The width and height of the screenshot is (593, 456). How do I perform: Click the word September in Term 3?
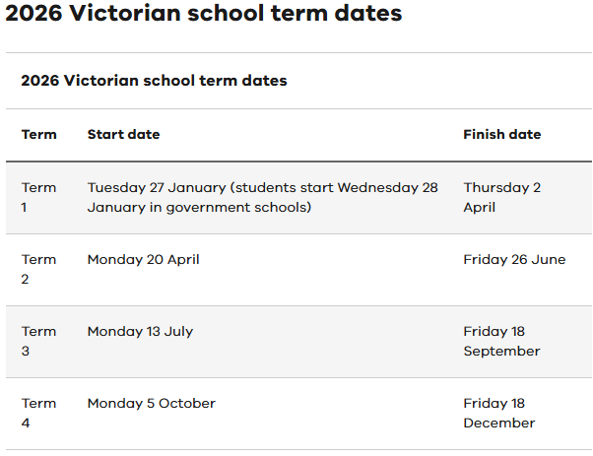click(501, 351)
